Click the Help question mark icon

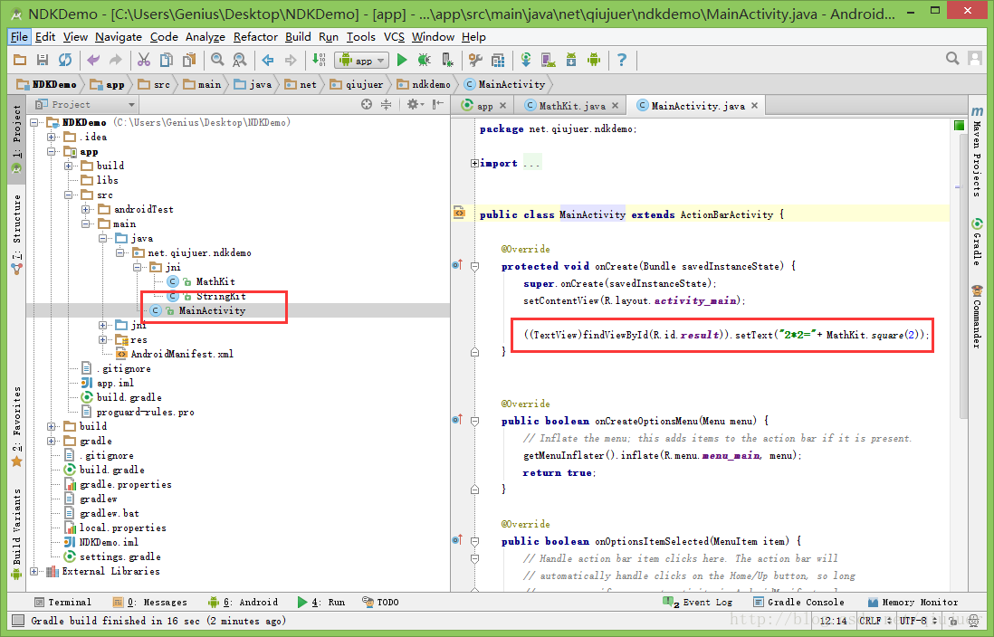pyautogui.click(x=622, y=61)
